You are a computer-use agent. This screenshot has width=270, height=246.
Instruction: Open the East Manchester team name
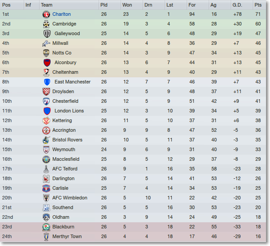click(73, 82)
